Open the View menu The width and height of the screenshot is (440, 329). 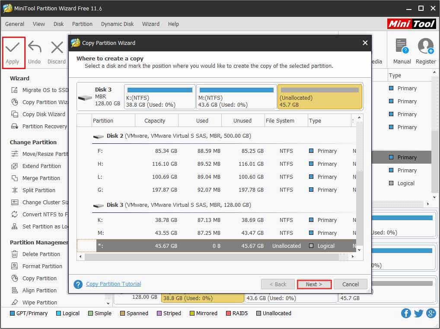[39, 24]
